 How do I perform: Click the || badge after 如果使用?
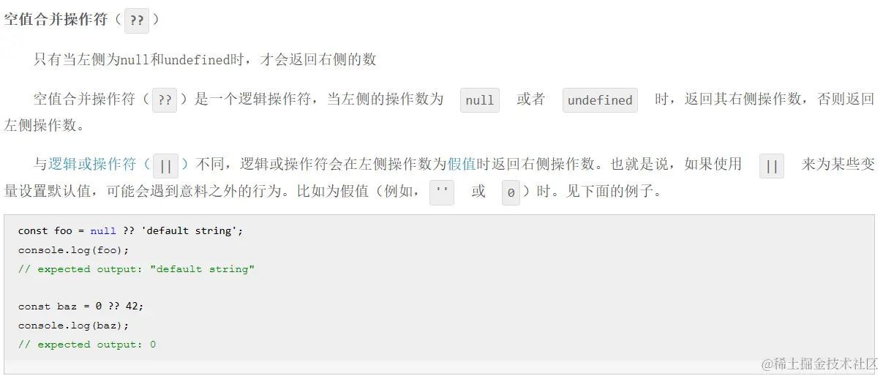[x=772, y=166]
